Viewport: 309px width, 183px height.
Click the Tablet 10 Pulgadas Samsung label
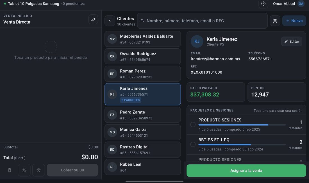tap(33, 4)
